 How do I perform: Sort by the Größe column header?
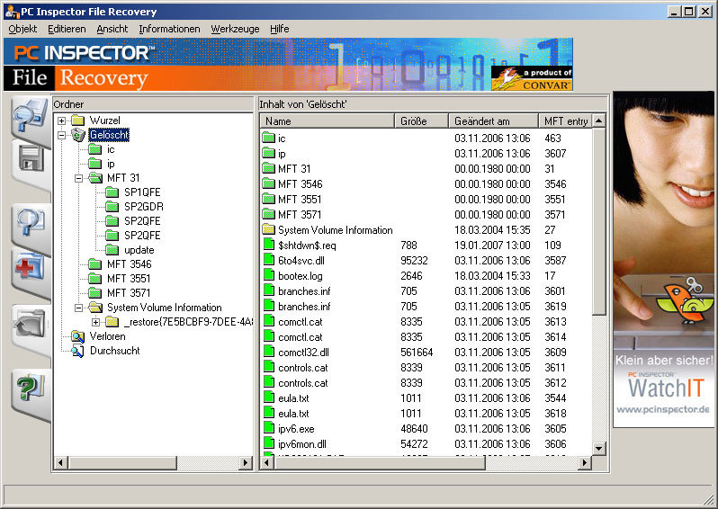click(421, 121)
